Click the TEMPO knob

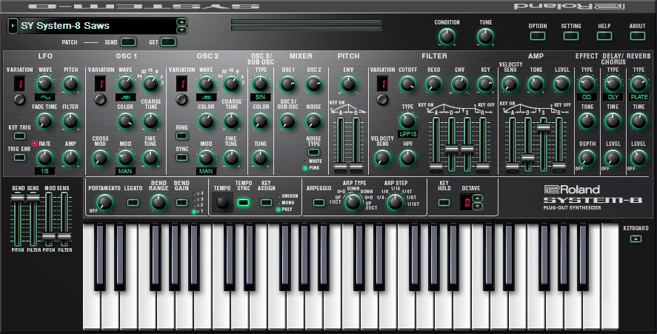click(222, 202)
